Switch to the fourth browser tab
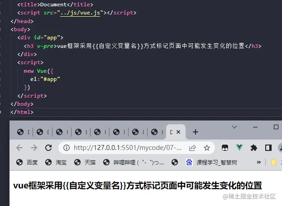The image size is (282, 206). (81, 132)
